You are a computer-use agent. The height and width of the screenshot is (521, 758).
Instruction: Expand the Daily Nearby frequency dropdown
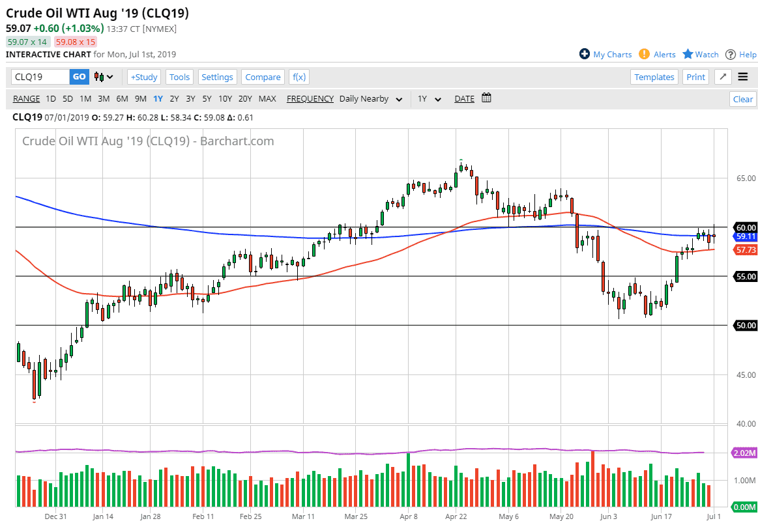[370, 99]
